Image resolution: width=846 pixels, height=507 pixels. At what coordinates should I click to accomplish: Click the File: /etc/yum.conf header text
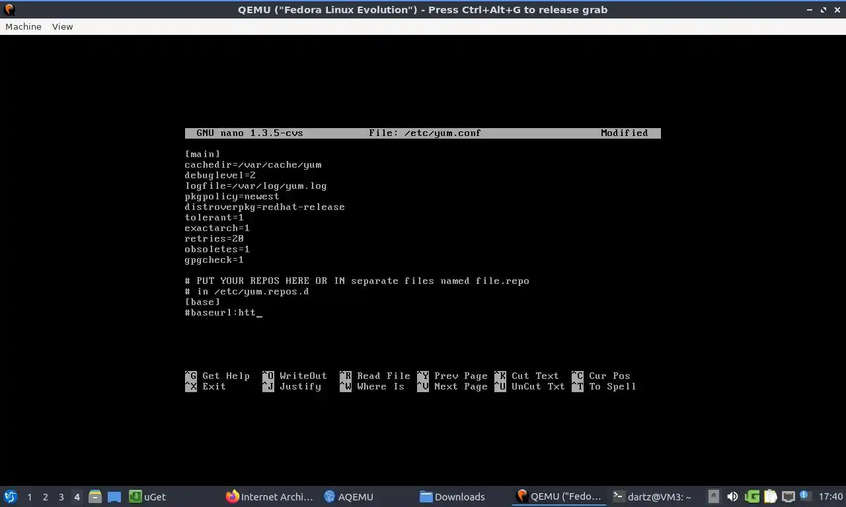(x=425, y=133)
